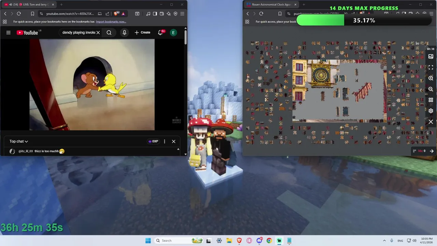Run the YouTube search with magnifier button

109,32
